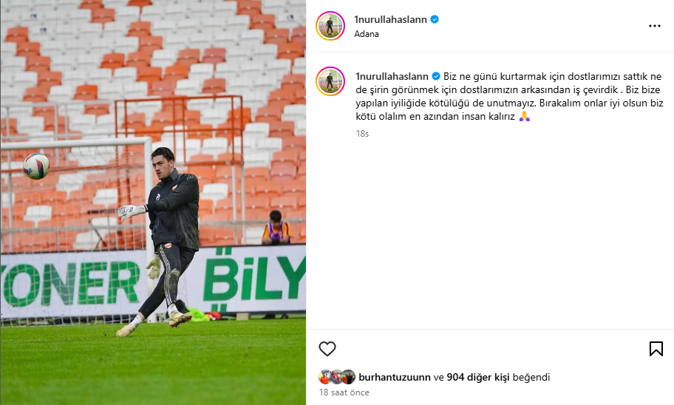674x405 pixels.
Task: Click the 18s caption timestamp
Action: point(362,134)
